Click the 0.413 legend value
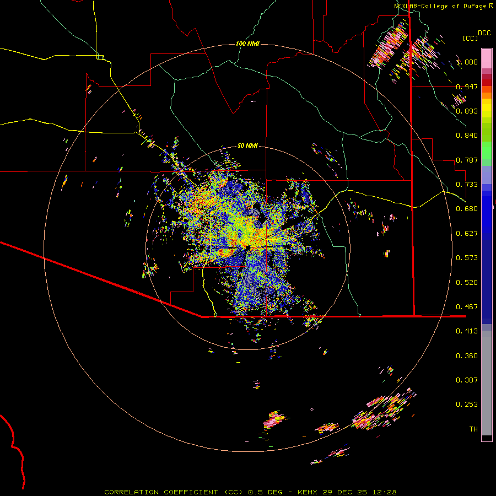This screenshot has height=496, width=496. (x=467, y=331)
